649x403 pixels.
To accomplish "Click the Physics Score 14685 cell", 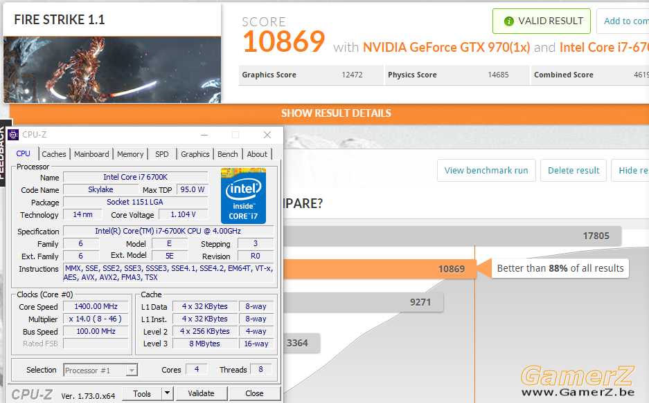I will click(x=457, y=75).
